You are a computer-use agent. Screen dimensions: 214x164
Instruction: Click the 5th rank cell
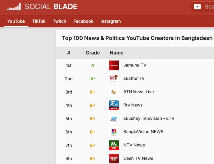pyautogui.click(x=69, y=119)
